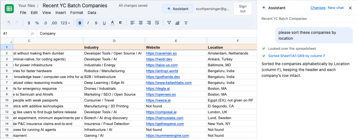Select column D header
This screenshot has height=139, width=357.
coord(114,41)
